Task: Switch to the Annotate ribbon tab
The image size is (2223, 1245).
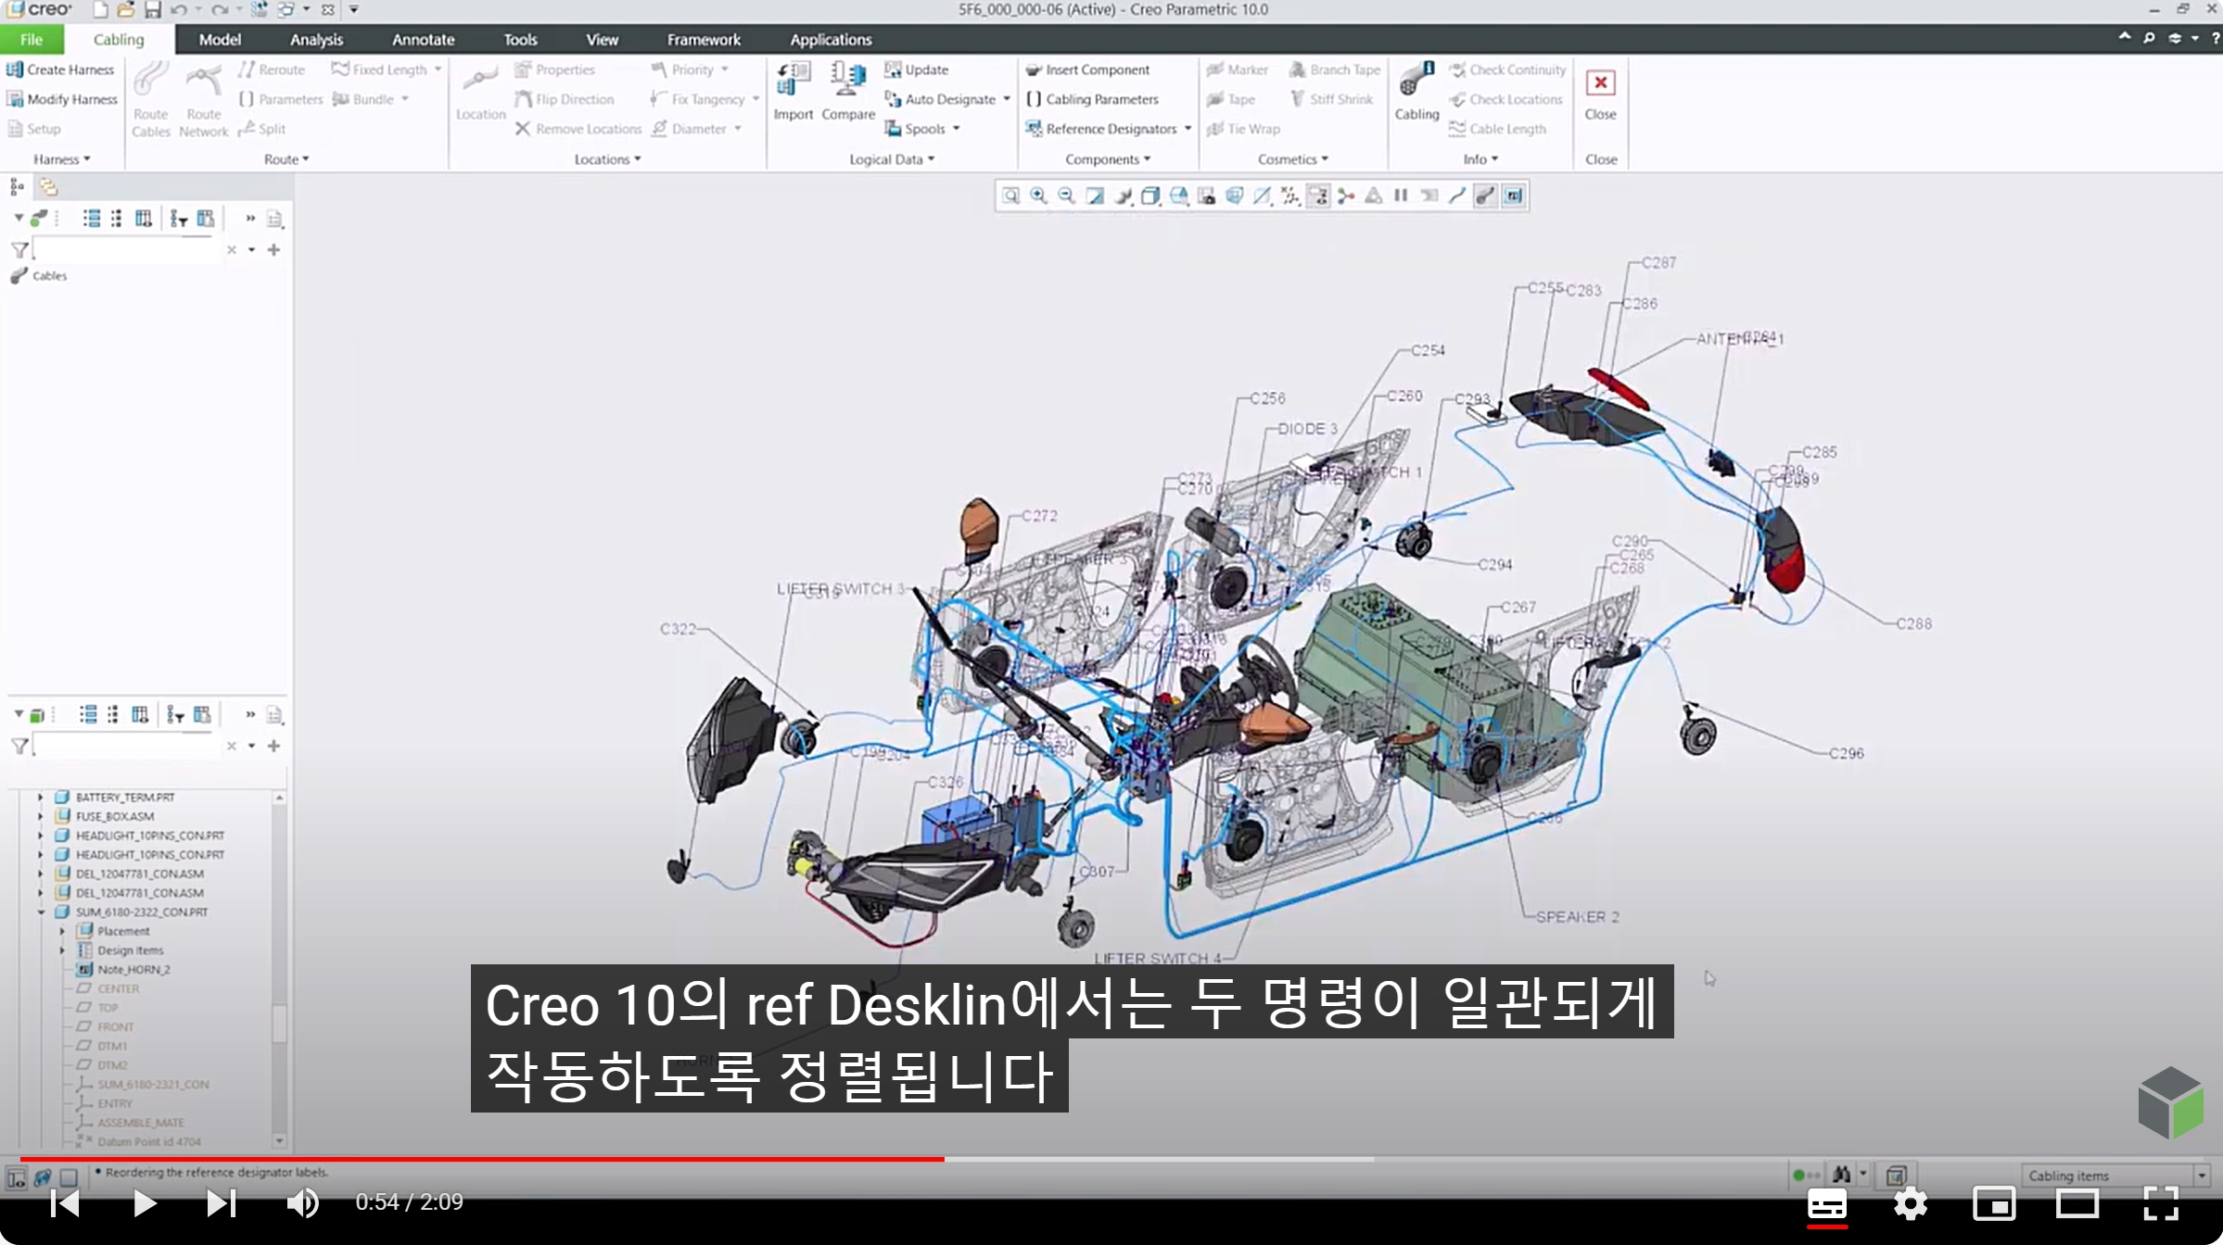Action: [423, 39]
